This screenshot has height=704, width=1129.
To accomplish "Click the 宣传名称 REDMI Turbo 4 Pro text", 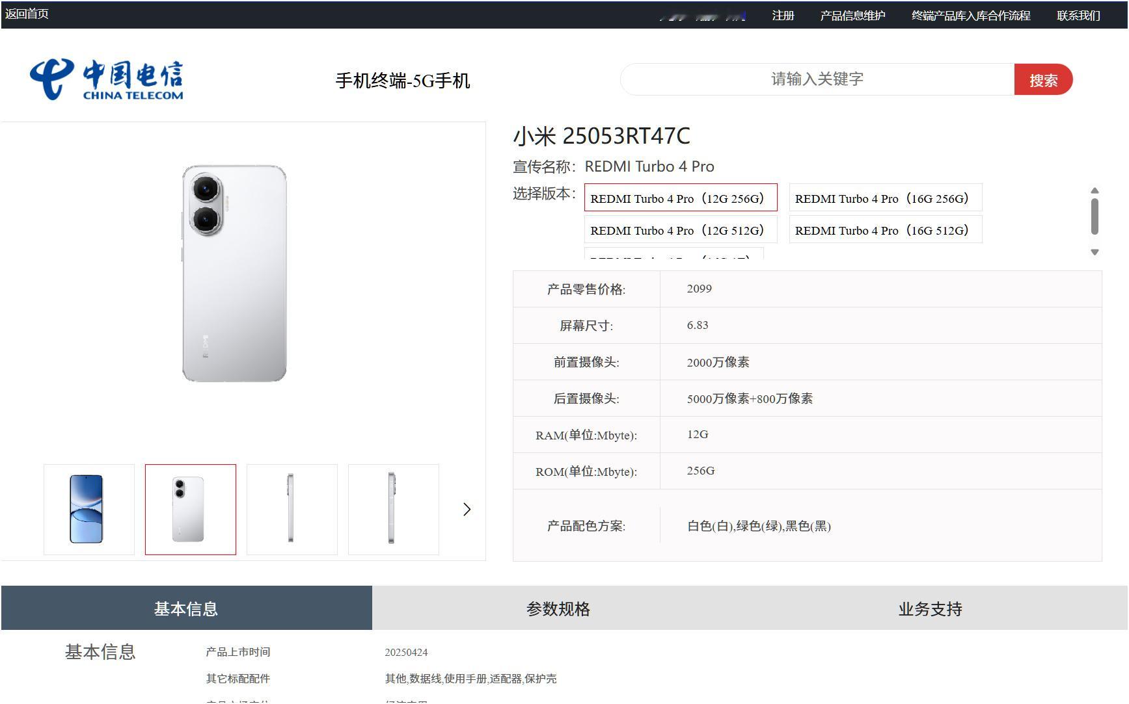I will (614, 166).
